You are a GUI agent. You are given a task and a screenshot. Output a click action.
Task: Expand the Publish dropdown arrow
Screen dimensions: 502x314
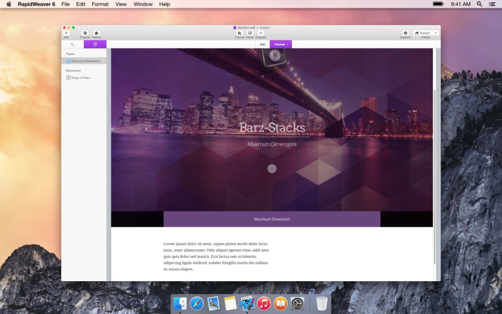point(436,33)
